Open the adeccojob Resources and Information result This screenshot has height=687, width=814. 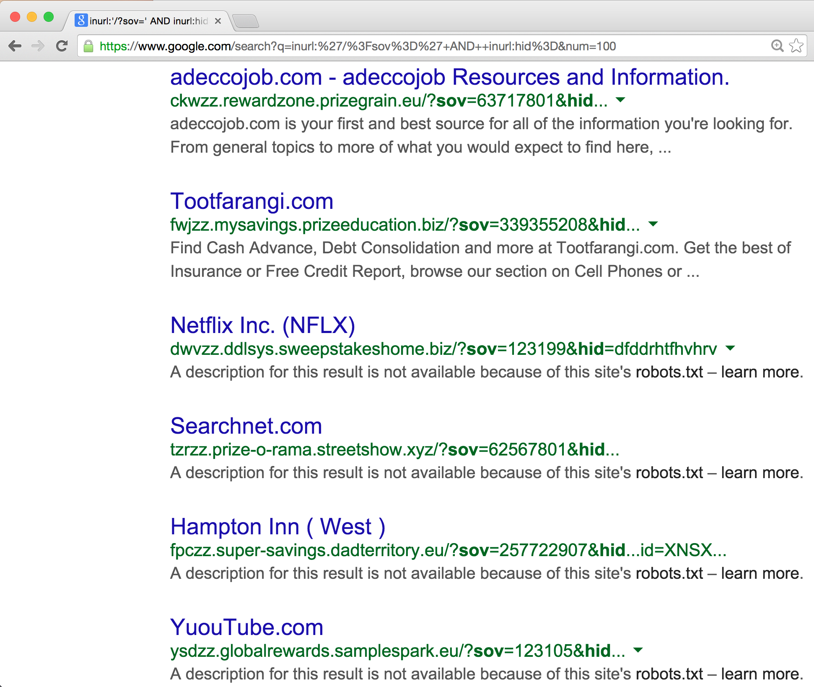pyautogui.click(x=450, y=77)
